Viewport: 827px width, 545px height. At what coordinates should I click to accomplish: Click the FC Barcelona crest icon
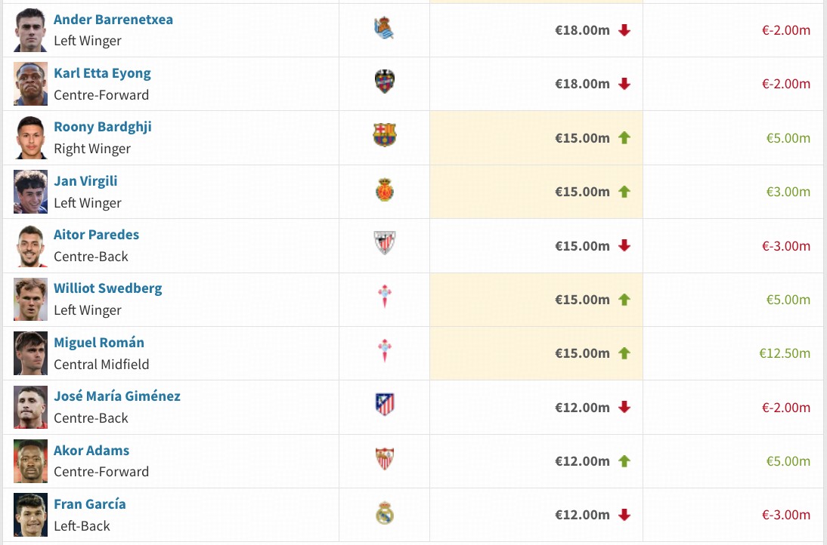click(x=384, y=136)
